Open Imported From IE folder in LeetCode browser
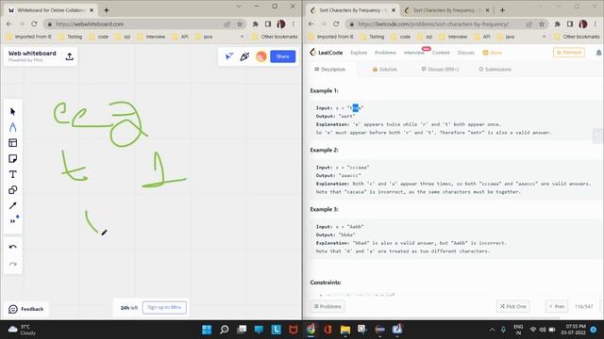 click(x=331, y=37)
